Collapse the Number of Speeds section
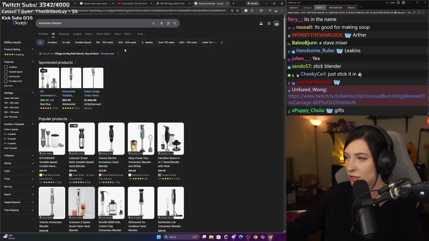This screenshot has width=429, height=241. pyautogui.click(x=33, y=124)
